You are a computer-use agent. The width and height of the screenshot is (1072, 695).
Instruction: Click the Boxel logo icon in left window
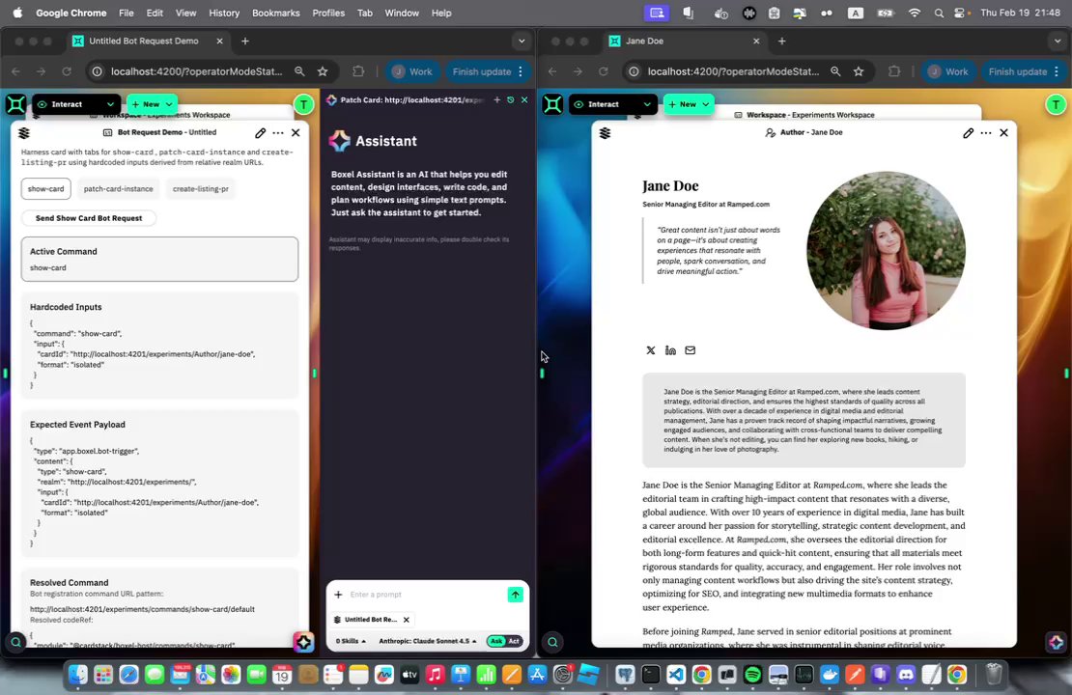point(15,104)
